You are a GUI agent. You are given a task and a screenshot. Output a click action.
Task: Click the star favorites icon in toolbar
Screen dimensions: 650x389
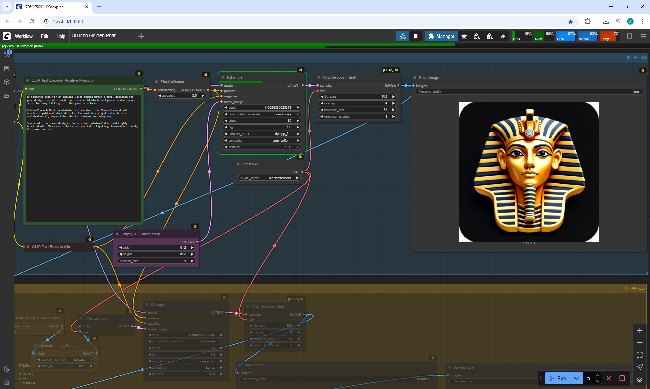464,36
